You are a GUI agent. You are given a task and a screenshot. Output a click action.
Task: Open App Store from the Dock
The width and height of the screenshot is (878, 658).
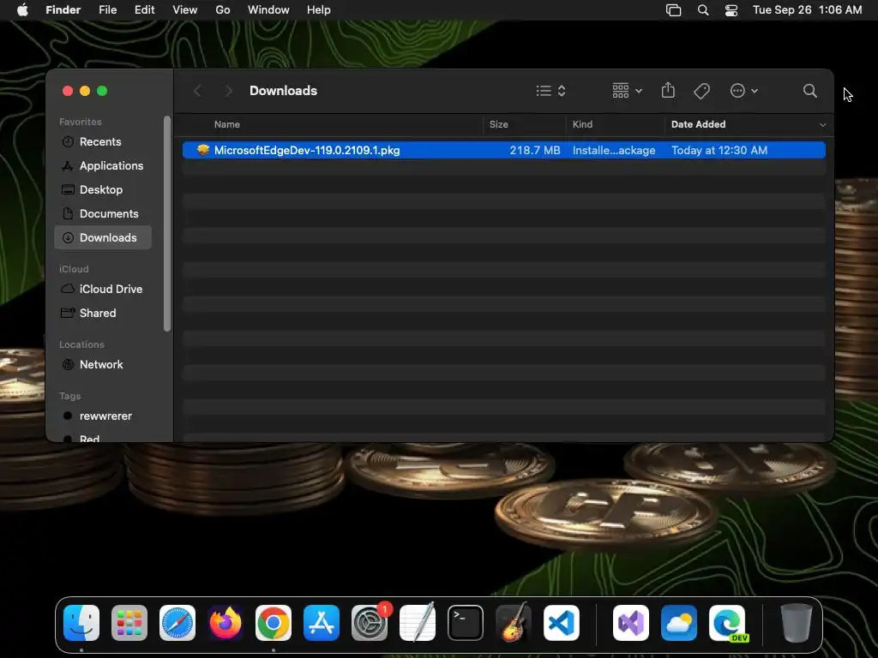[x=322, y=623]
